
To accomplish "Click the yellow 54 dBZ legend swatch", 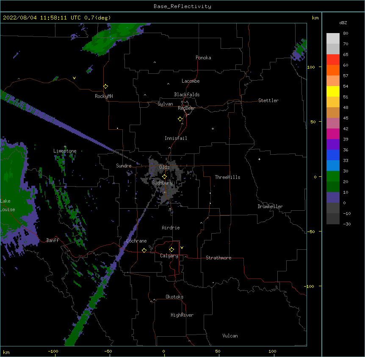I will point(333,91).
